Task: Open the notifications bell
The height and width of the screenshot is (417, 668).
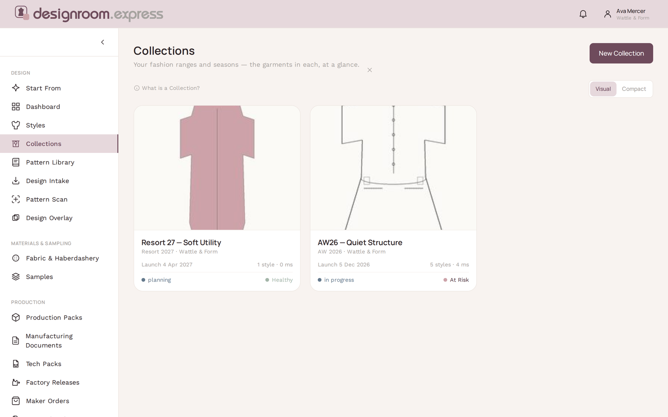Action: (583, 14)
